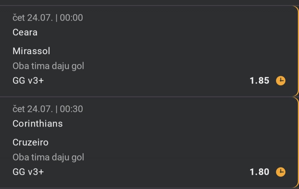Screen dimensions: 299x189
Task: Tap the date čet 24.07. 00:30
Action: click(48, 109)
